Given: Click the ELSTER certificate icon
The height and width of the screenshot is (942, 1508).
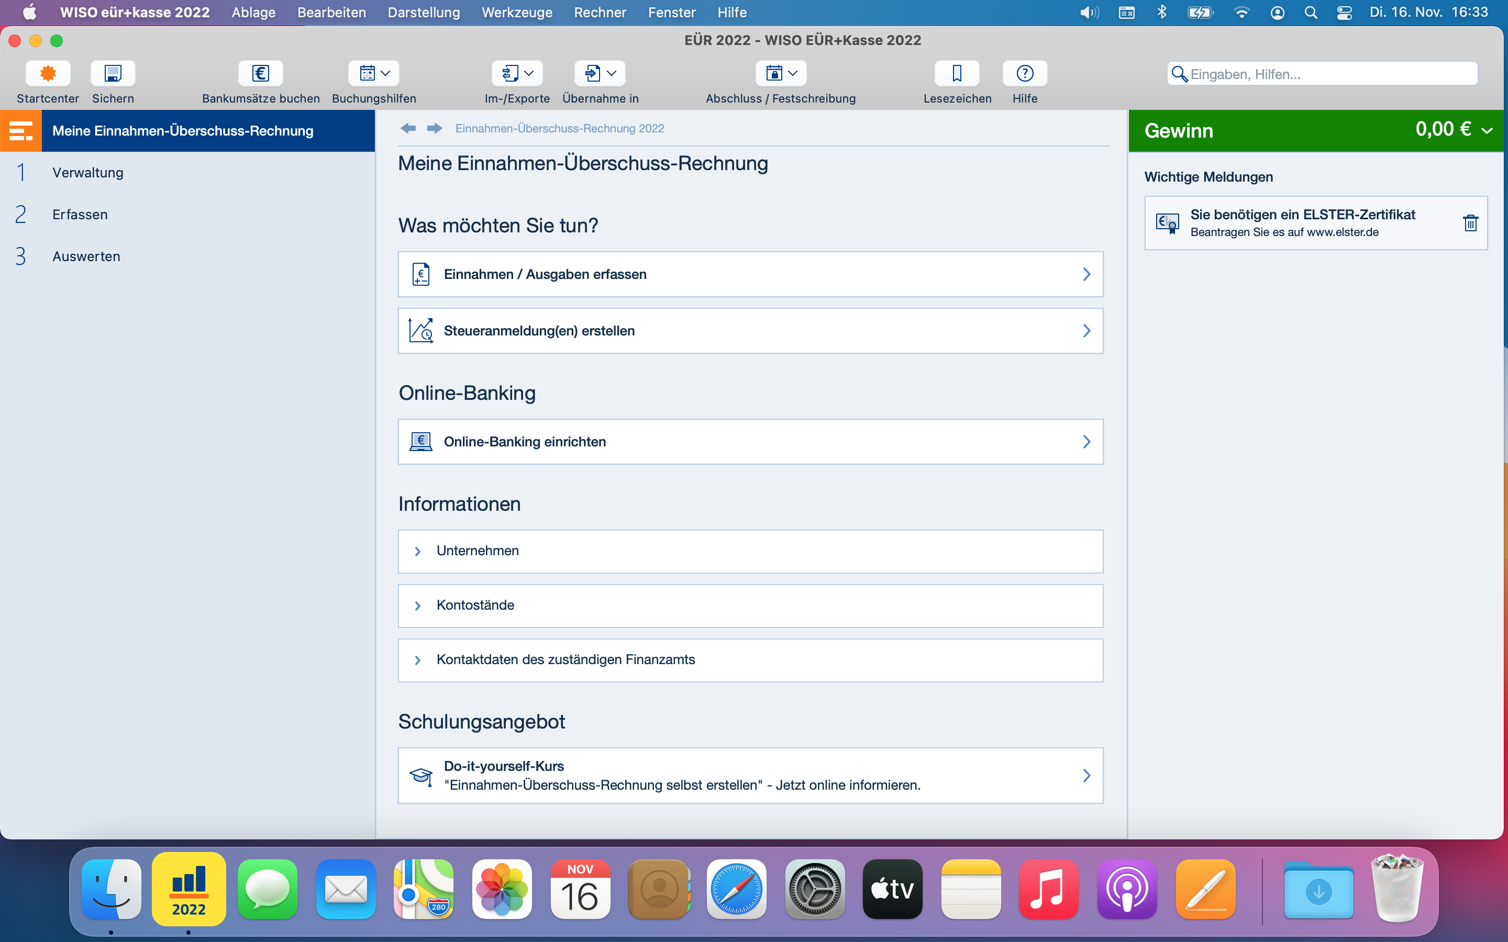Looking at the screenshot, I should coord(1167,223).
